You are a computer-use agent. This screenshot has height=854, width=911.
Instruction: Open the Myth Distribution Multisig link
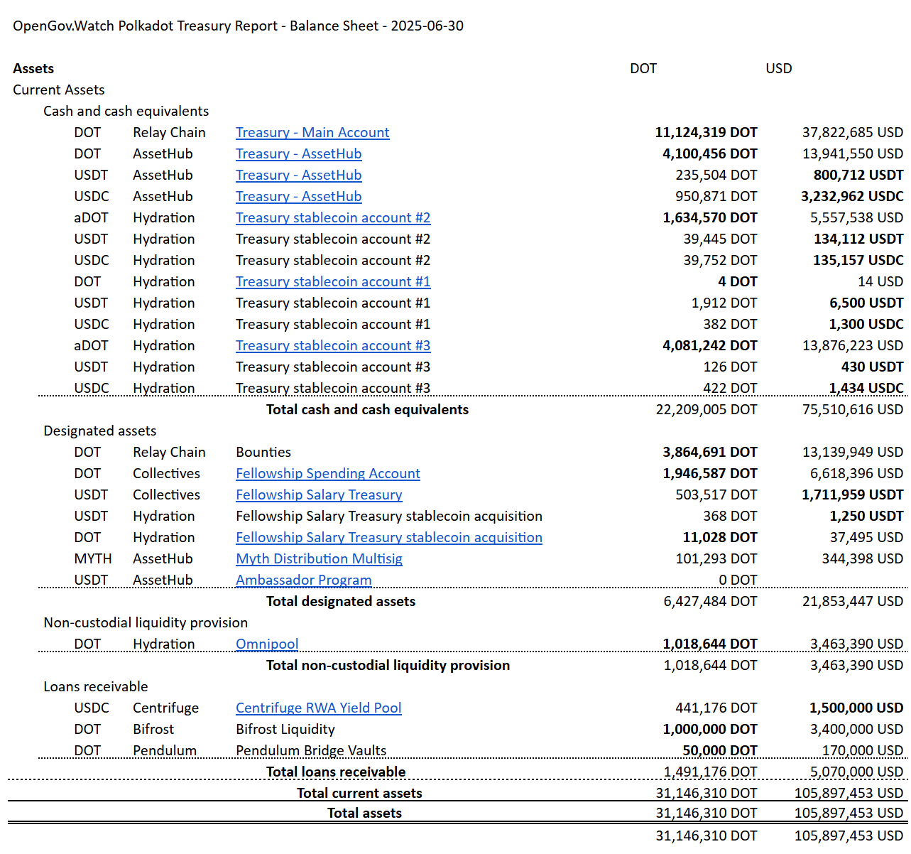coord(319,558)
